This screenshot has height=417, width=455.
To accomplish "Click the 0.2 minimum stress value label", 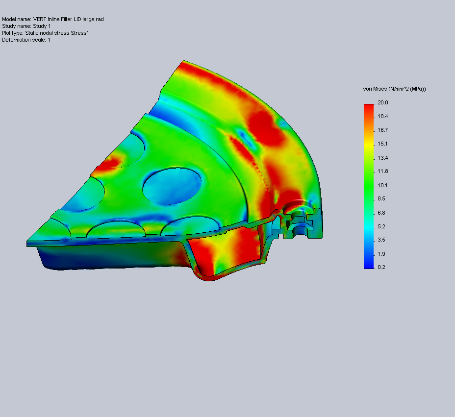I will (381, 267).
